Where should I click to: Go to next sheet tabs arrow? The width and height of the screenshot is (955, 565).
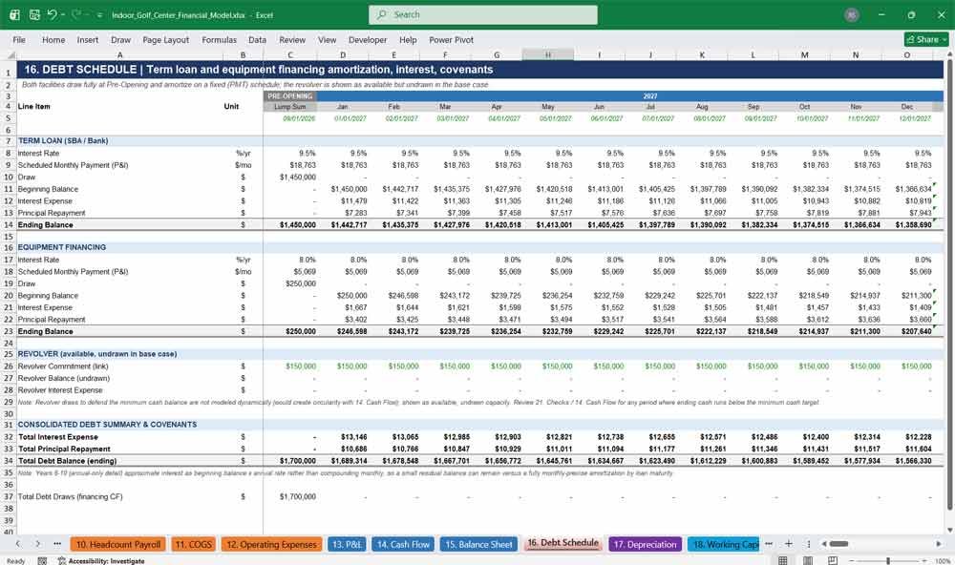37,544
